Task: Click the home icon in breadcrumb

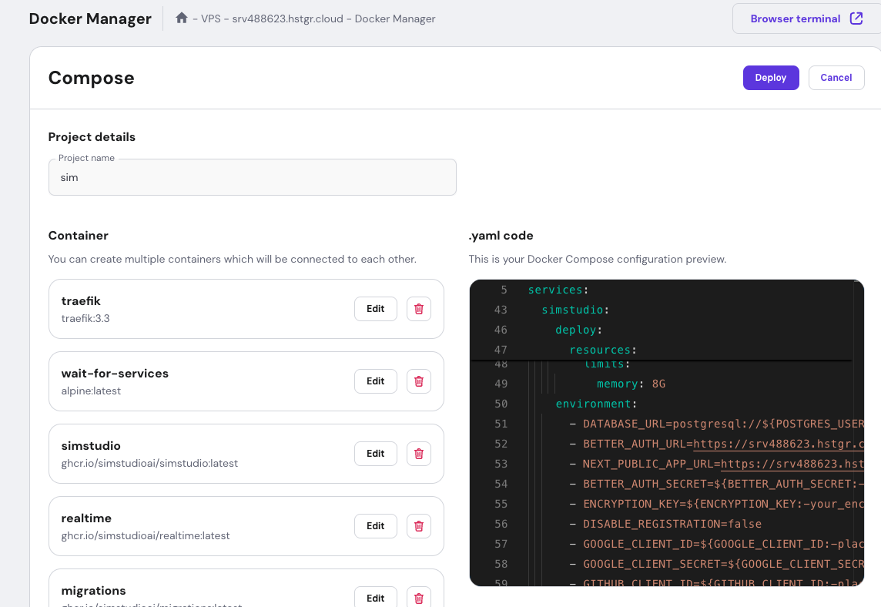Action: coord(182,18)
